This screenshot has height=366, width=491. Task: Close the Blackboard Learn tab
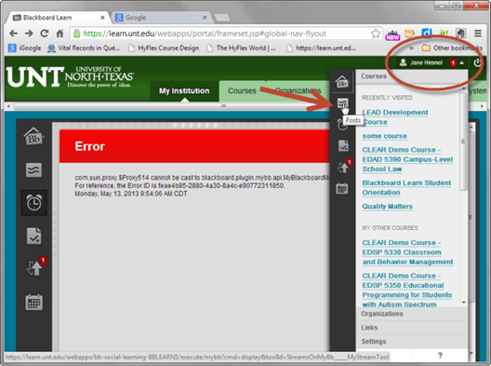pos(102,18)
